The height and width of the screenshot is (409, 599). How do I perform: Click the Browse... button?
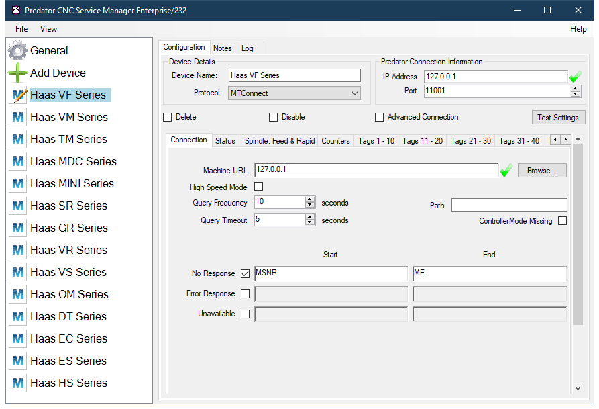pyautogui.click(x=541, y=171)
